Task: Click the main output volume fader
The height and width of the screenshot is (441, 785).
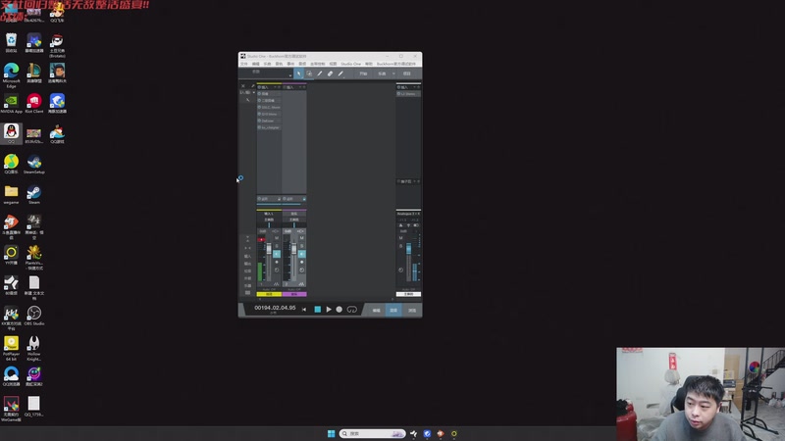Action: (408, 249)
